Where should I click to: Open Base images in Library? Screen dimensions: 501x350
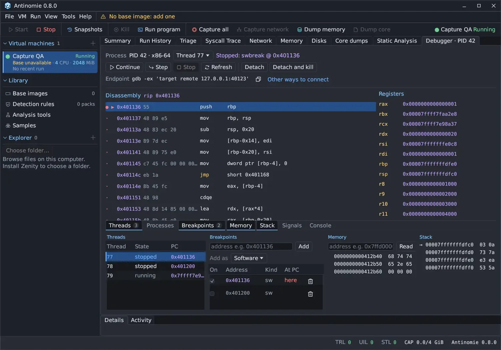click(50, 94)
